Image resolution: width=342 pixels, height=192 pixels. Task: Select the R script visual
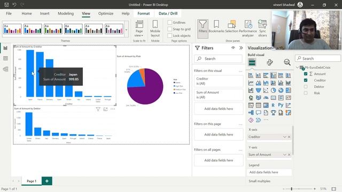(273, 105)
